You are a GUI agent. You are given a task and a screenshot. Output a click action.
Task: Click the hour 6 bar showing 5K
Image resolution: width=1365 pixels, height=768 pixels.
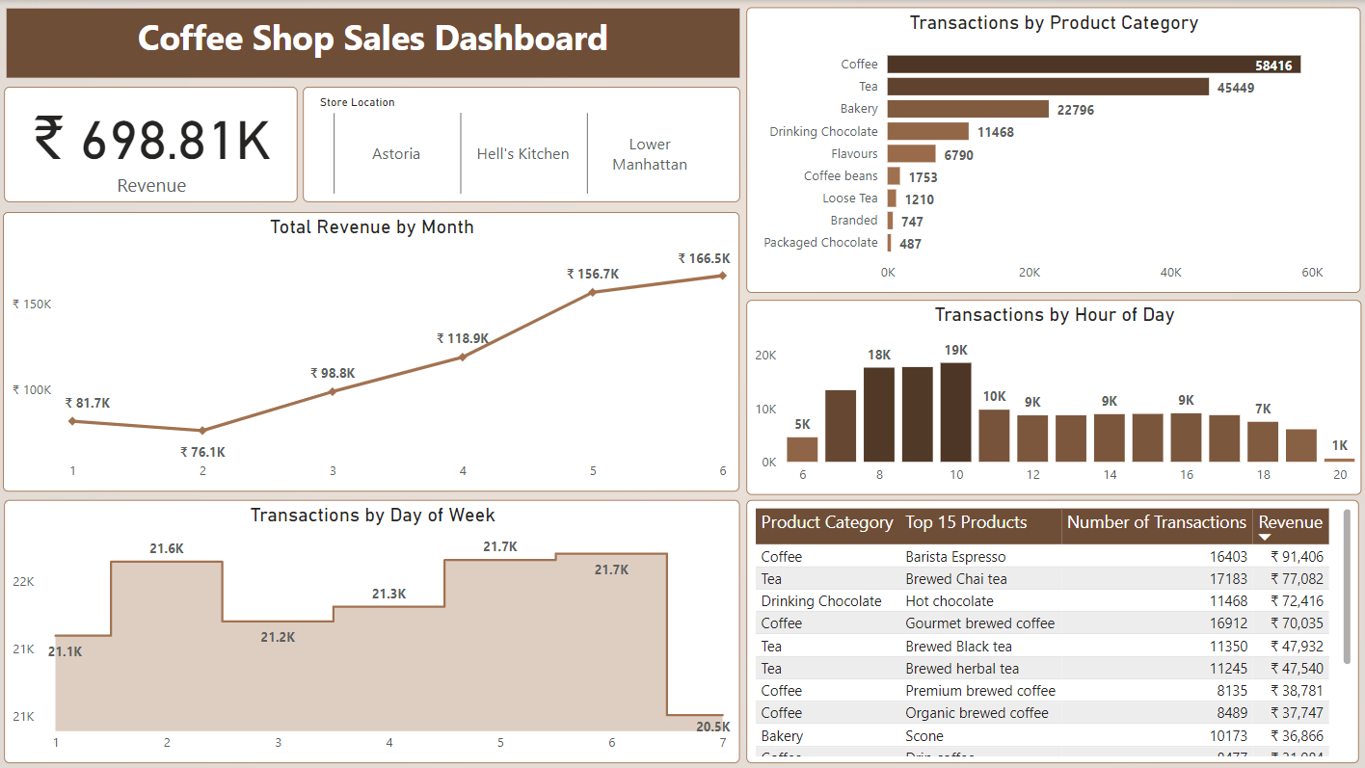[x=802, y=450]
